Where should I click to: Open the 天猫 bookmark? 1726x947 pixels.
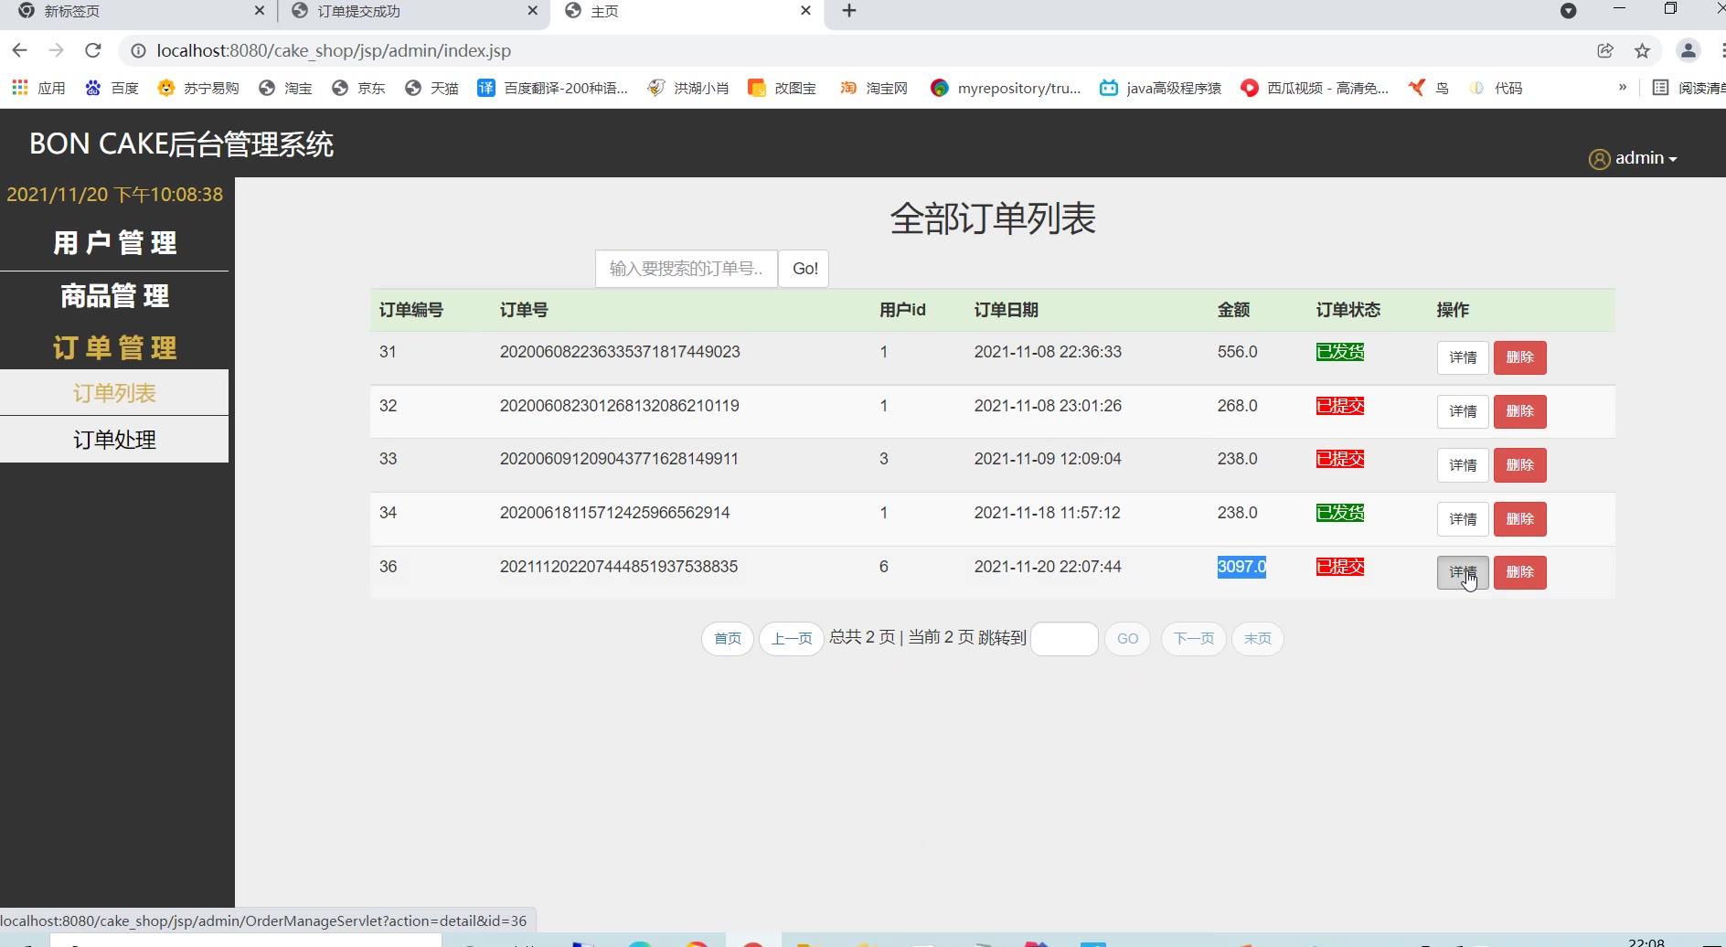coord(431,88)
